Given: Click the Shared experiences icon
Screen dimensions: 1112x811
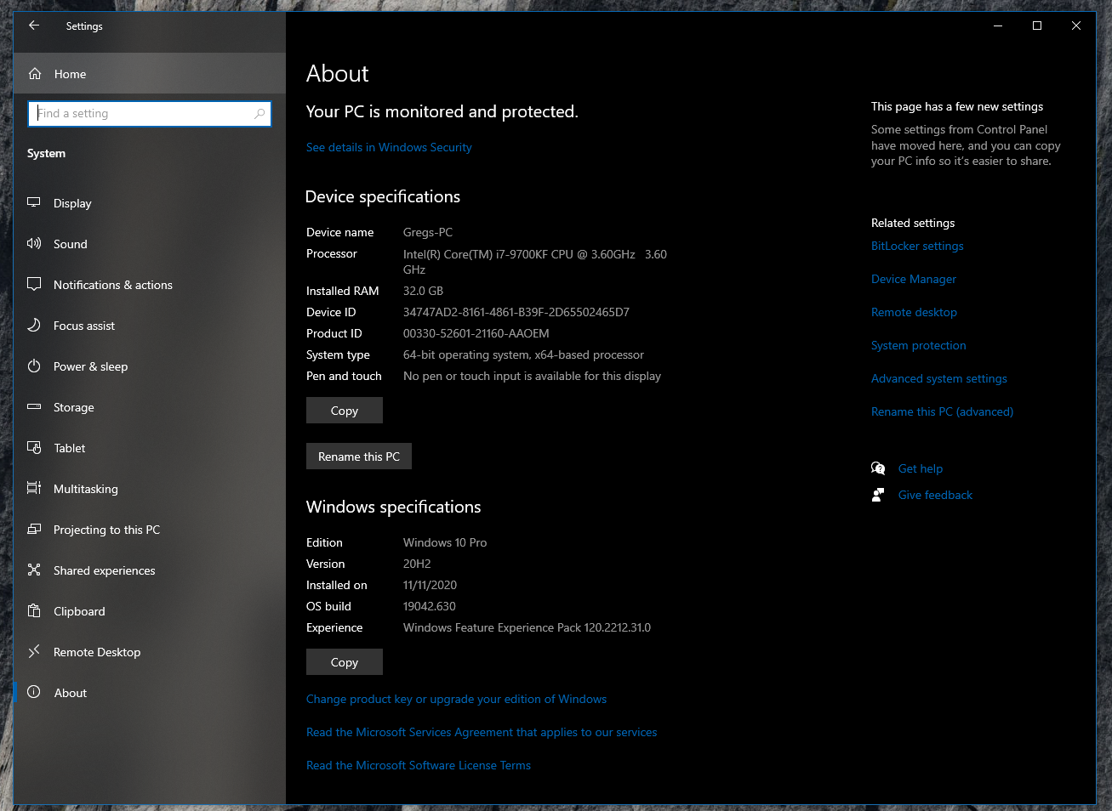Looking at the screenshot, I should pos(34,570).
